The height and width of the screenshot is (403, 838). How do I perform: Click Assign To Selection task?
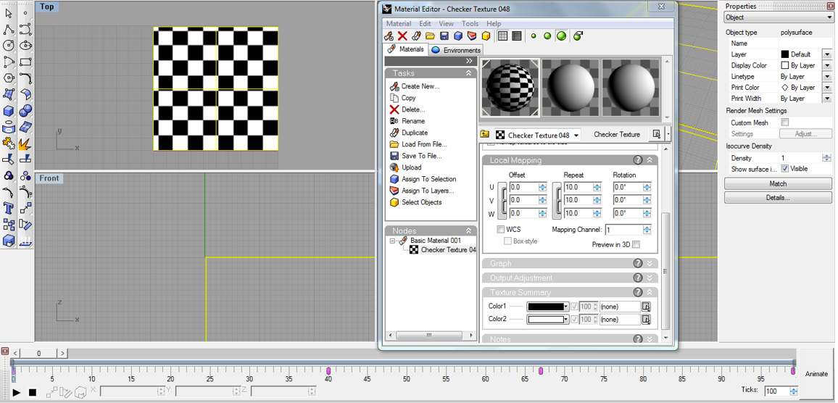click(428, 179)
